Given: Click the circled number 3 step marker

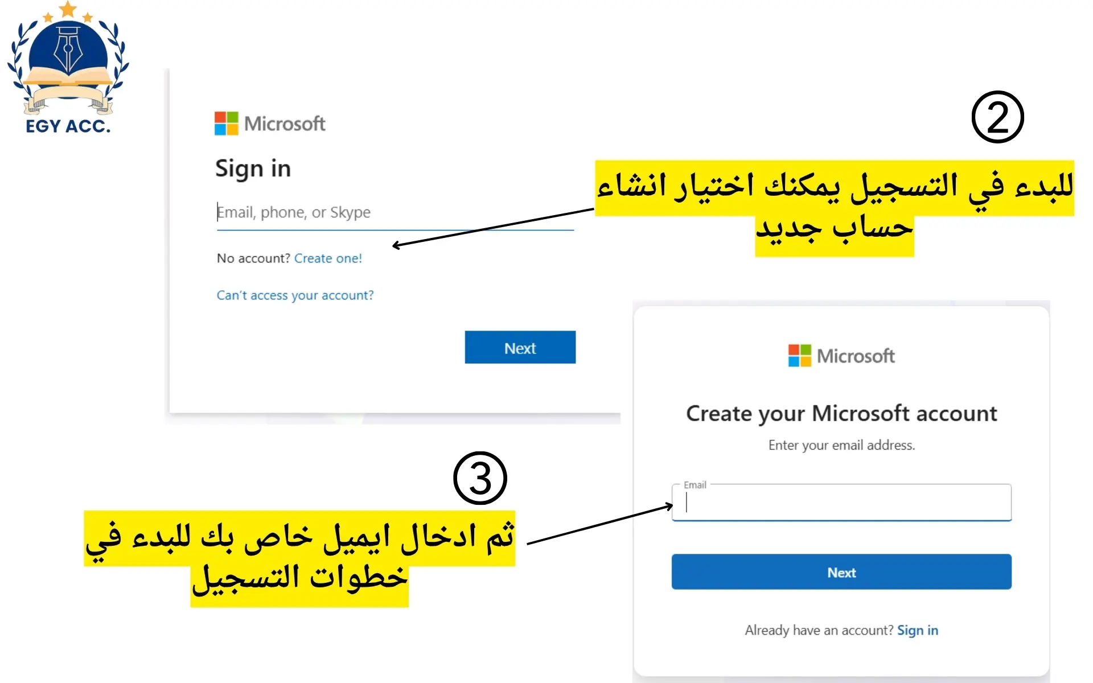Looking at the screenshot, I should 480,478.
